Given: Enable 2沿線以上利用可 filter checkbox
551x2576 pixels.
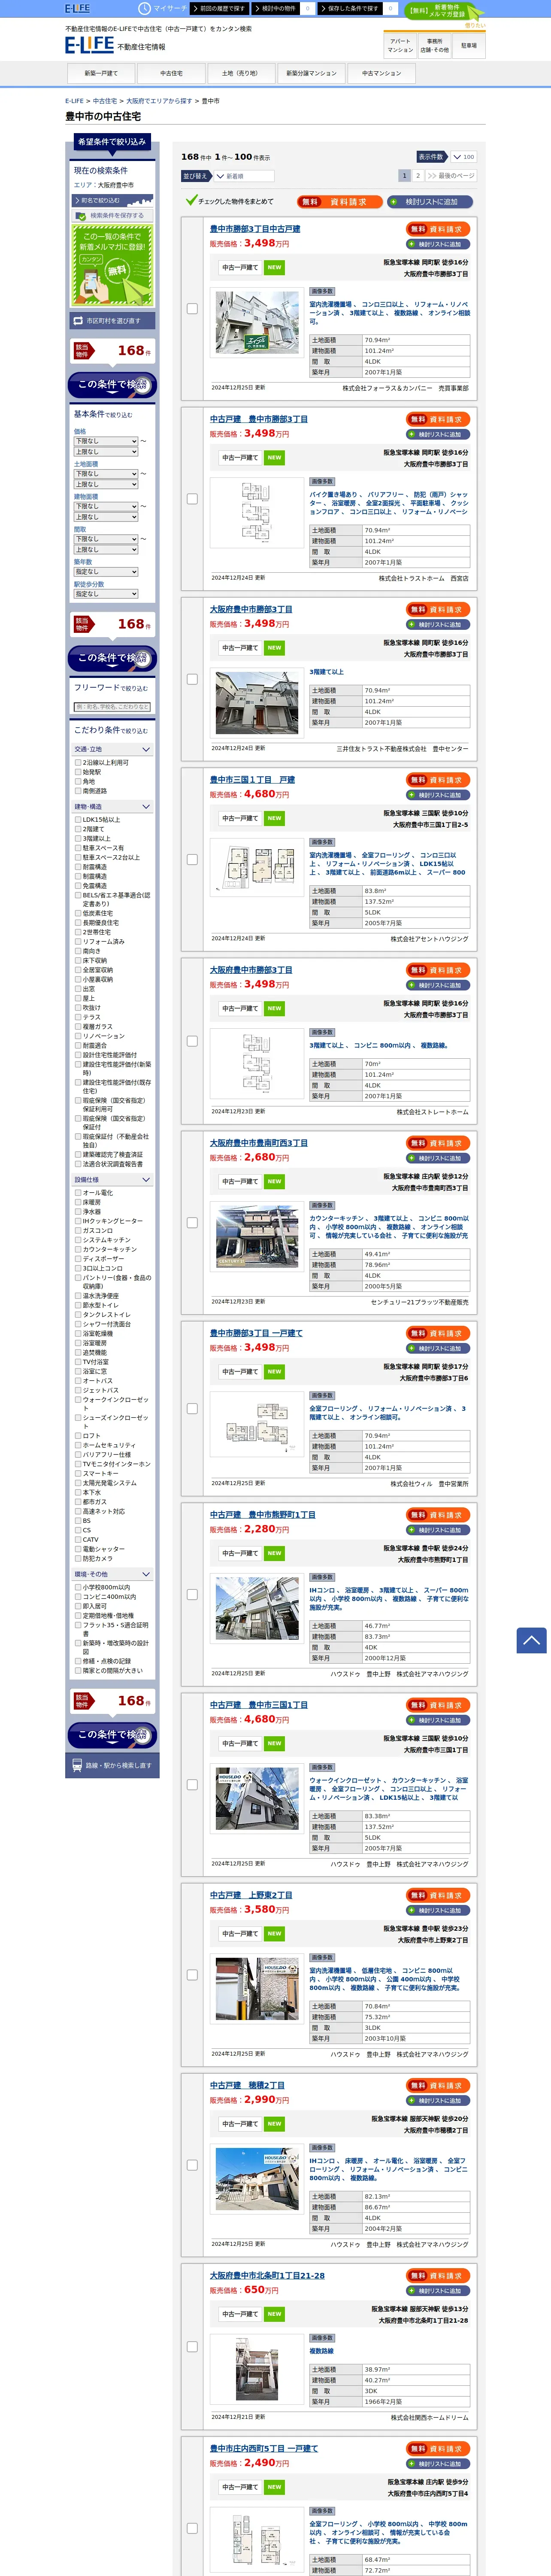Looking at the screenshot, I should point(78,762).
